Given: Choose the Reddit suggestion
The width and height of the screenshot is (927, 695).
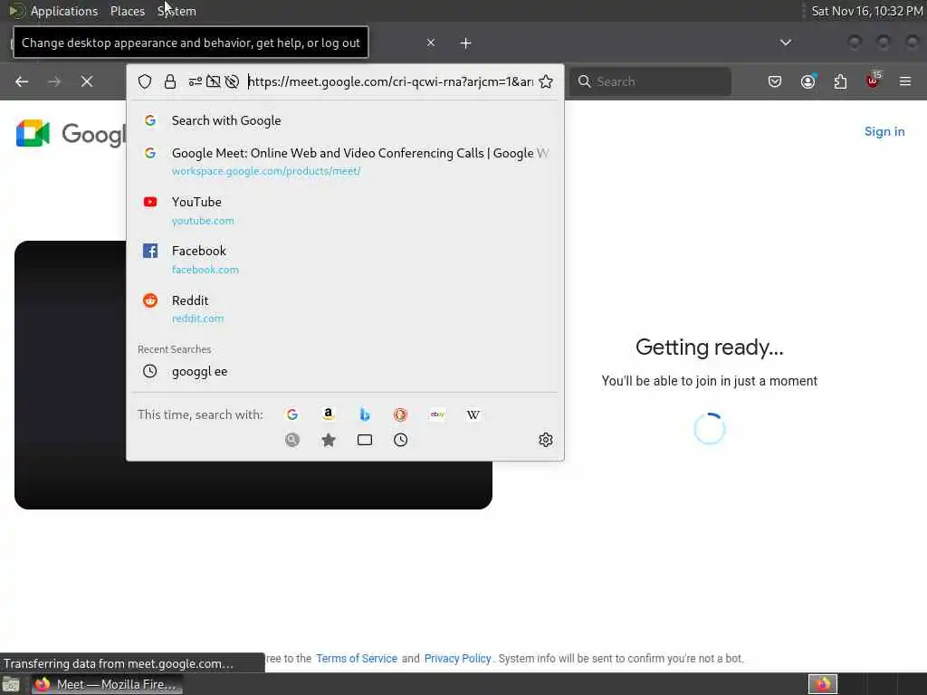Looking at the screenshot, I should coord(345,309).
